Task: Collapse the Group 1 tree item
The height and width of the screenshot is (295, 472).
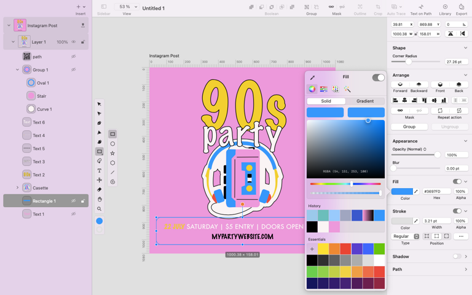Action: coord(17,69)
